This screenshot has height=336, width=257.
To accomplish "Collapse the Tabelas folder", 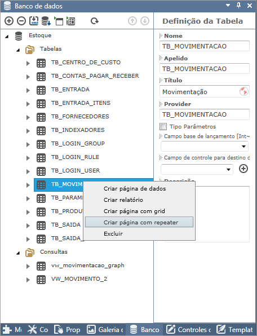I will point(18,50).
